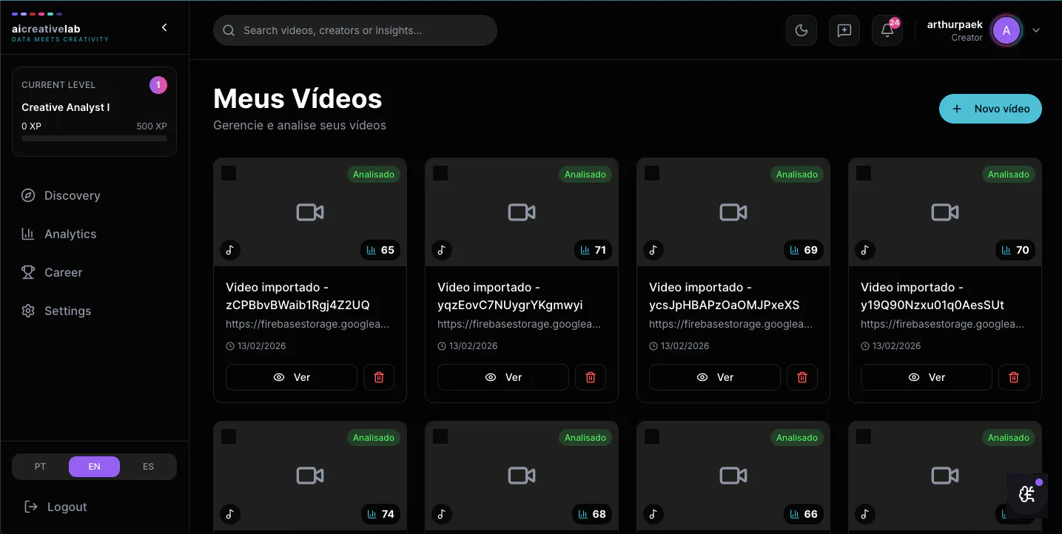Click the score badge showing 70
The width and height of the screenshot is (1062, 534).
tap(1015, 250)
